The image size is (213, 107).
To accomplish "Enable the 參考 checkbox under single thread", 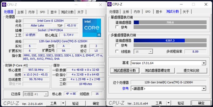I will click(x=117, y=27).
